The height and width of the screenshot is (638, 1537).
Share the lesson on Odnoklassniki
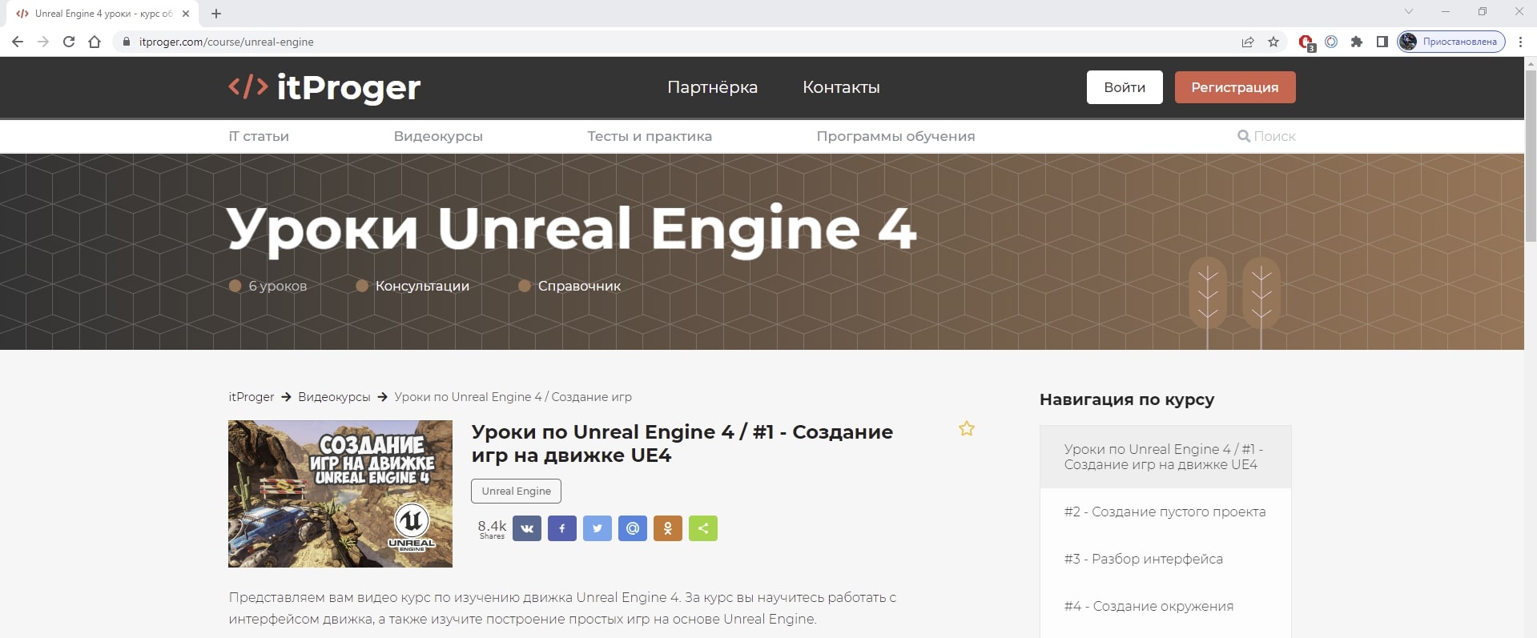tap(668, 528)
